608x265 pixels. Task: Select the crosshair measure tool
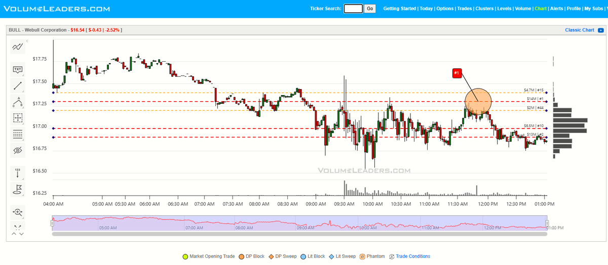coord(18,118)
